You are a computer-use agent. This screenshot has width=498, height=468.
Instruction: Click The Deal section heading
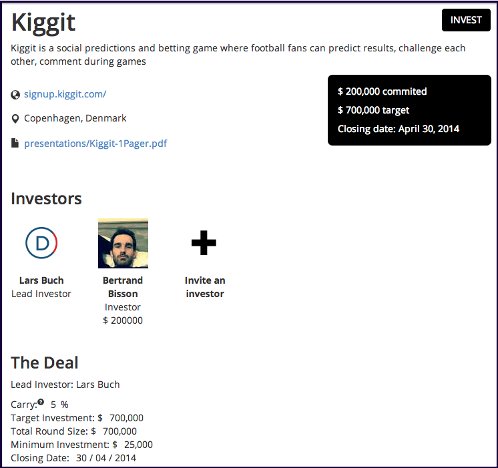[x=45, y=363]
